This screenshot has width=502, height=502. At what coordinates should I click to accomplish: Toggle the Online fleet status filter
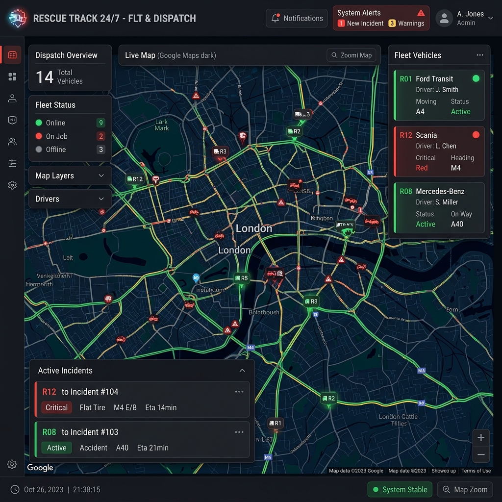(x=70, y=123)
